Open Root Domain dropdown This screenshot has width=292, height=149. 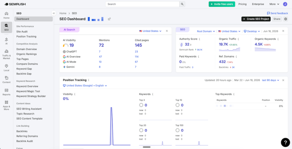point(206,31)
